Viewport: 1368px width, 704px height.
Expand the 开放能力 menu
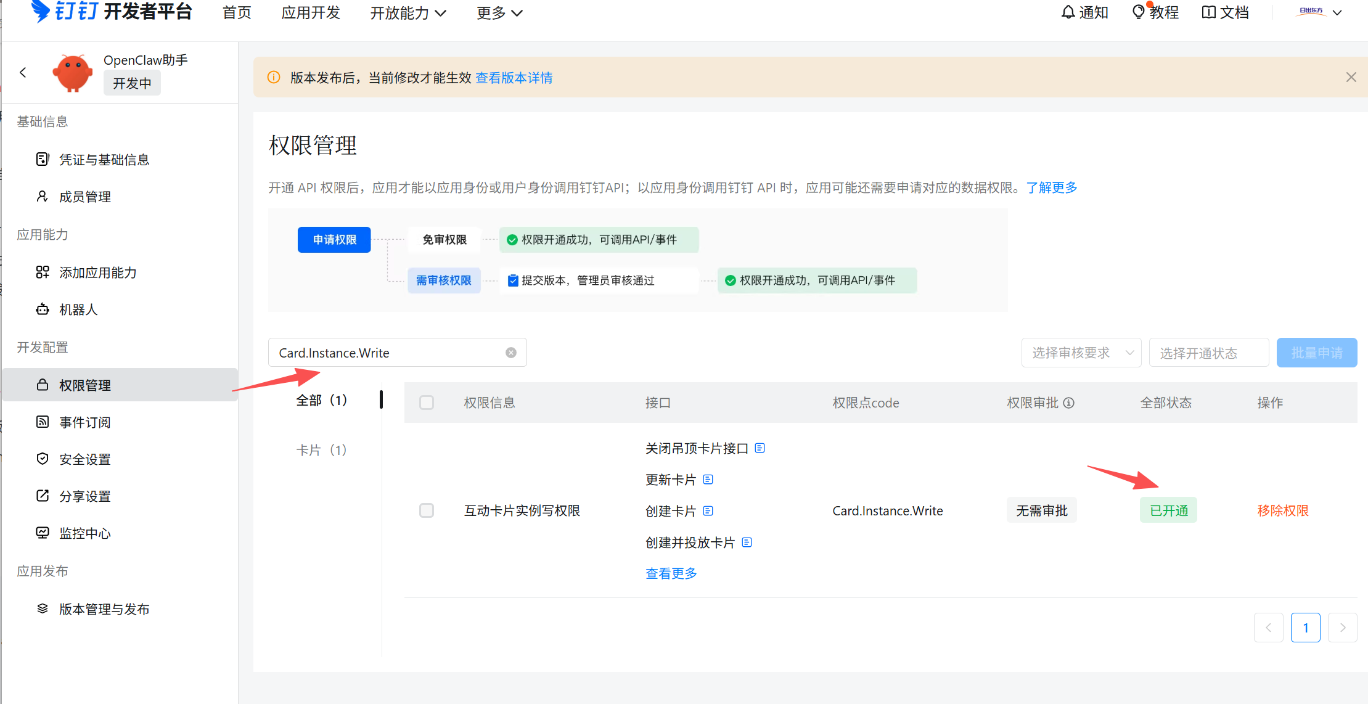coord(408,13)
